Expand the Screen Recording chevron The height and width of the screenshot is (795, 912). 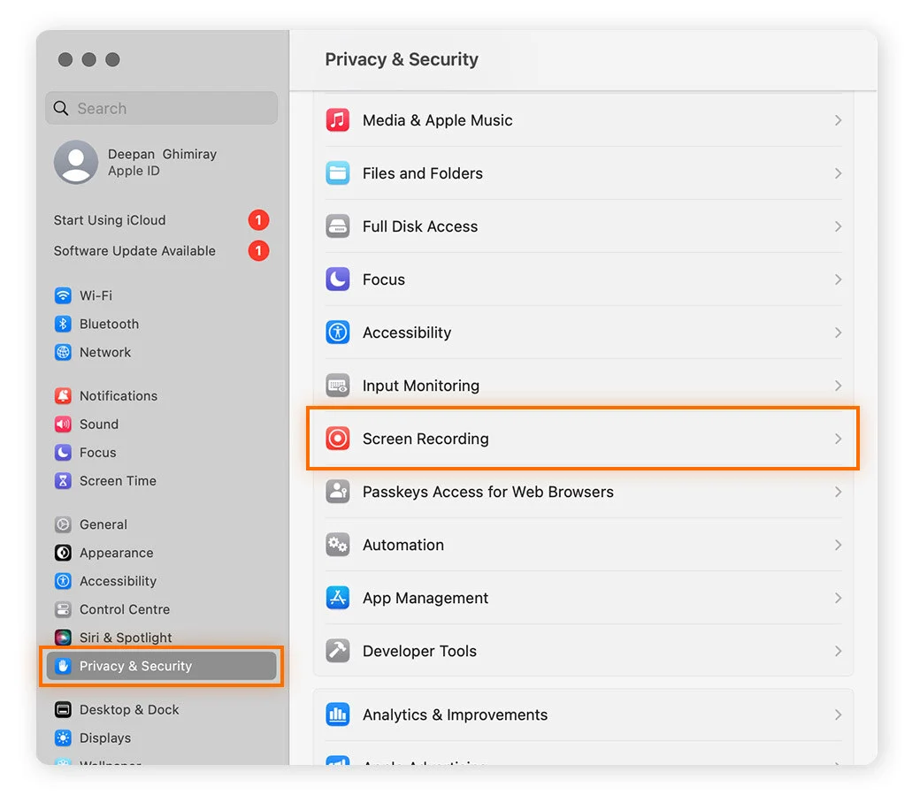(837, 439)
